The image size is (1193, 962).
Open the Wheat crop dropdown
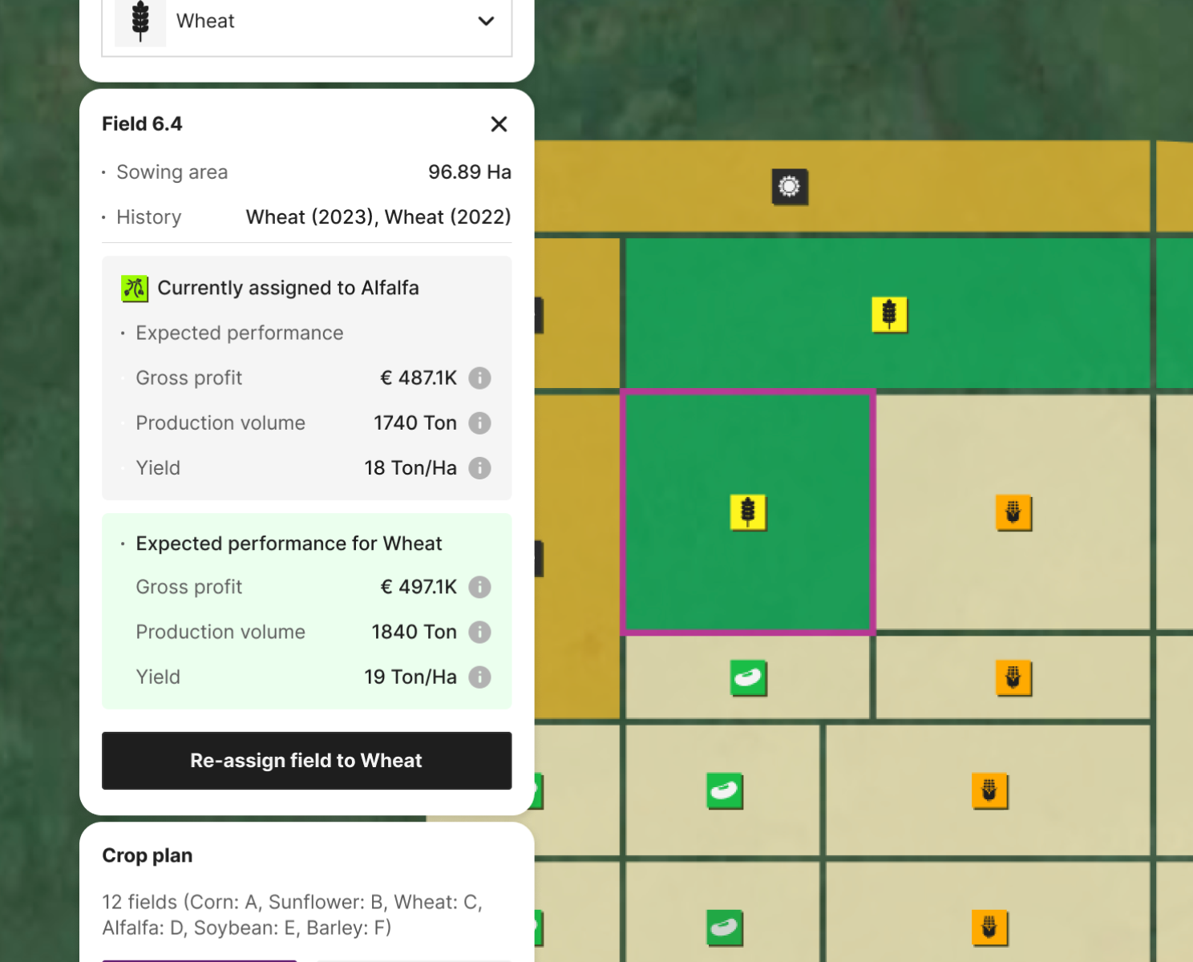(306, 22)
